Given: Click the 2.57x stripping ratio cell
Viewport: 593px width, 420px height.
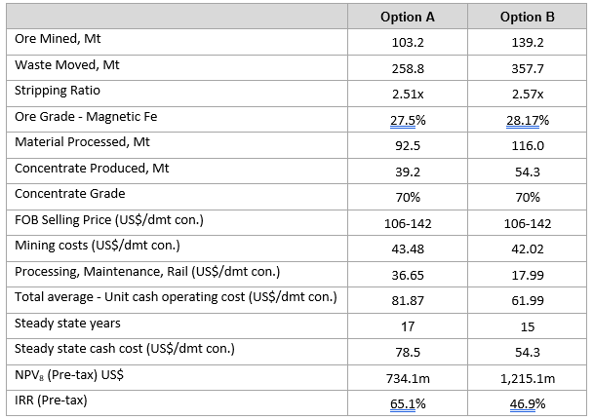Looking at the screenshot, I should click(x=527, y=94).
